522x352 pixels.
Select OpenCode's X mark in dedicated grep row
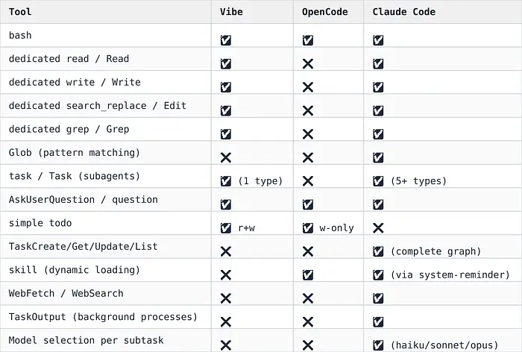(308, 134)
